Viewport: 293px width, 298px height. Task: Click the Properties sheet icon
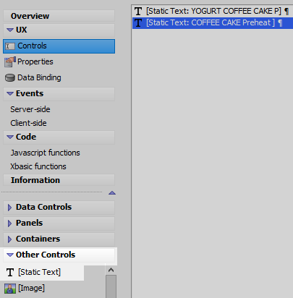click(10, 62)
